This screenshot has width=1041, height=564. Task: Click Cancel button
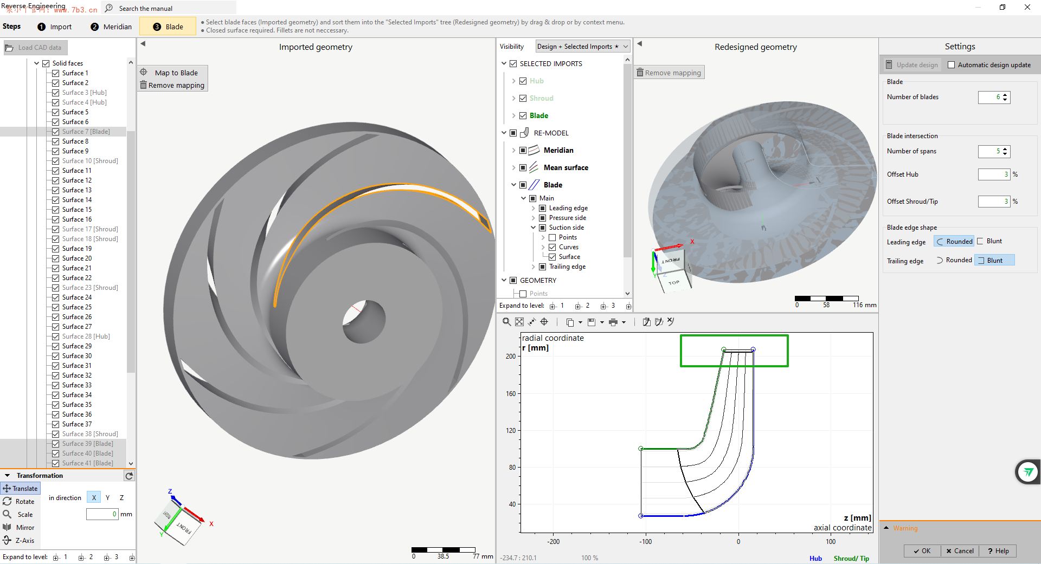click(x=960, y=551)
